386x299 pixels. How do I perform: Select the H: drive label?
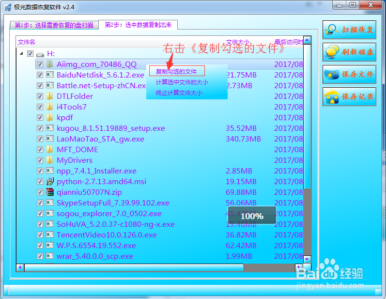coord(51,54)
